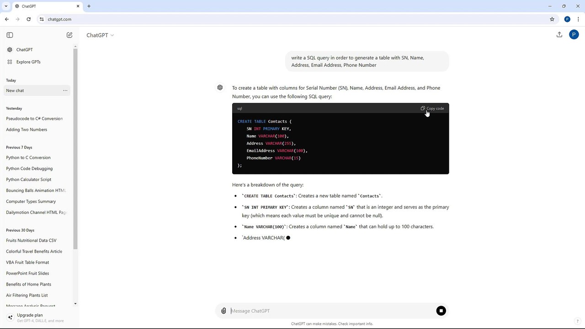Click the attach file paperclip icon
Image resolution: width=585 pixels, height=329 pixels.
click(223, 311)
